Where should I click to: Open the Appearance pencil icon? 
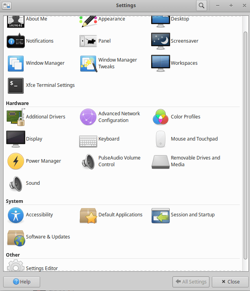tap(88, 22)
